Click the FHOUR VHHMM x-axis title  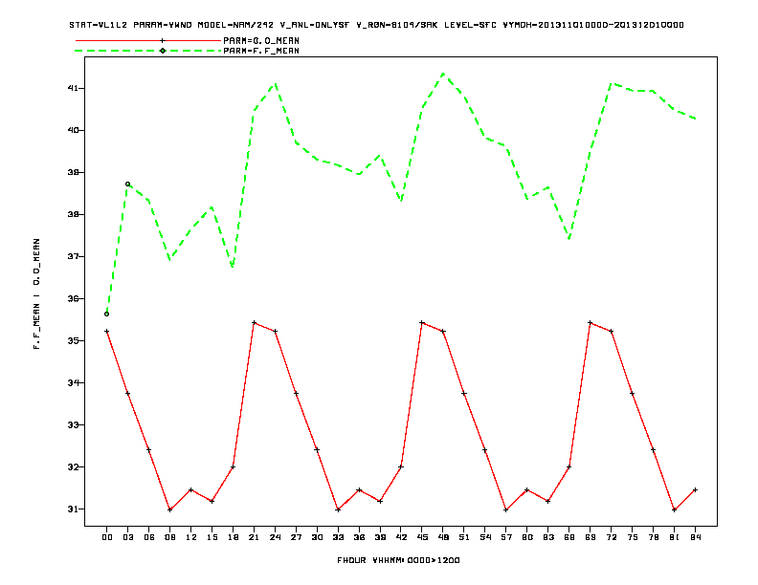[398, 560]
